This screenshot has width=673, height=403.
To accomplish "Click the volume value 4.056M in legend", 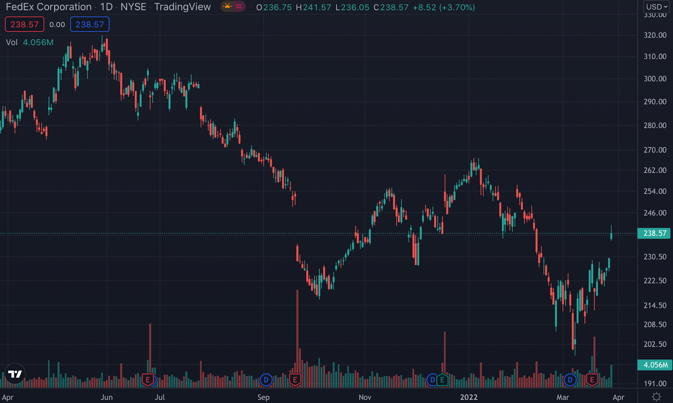I will point(38,42).
